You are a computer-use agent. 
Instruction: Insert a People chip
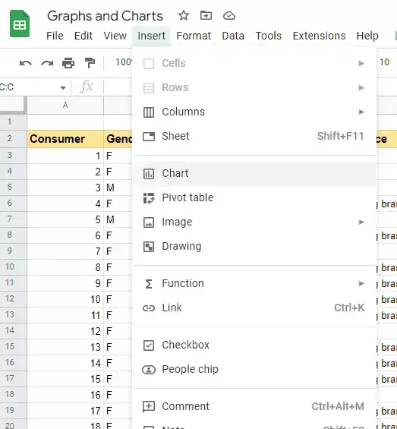click(x=254, y=369)
